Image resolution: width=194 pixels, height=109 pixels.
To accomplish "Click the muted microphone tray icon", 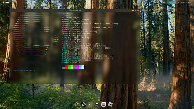I will coord(167,2).
